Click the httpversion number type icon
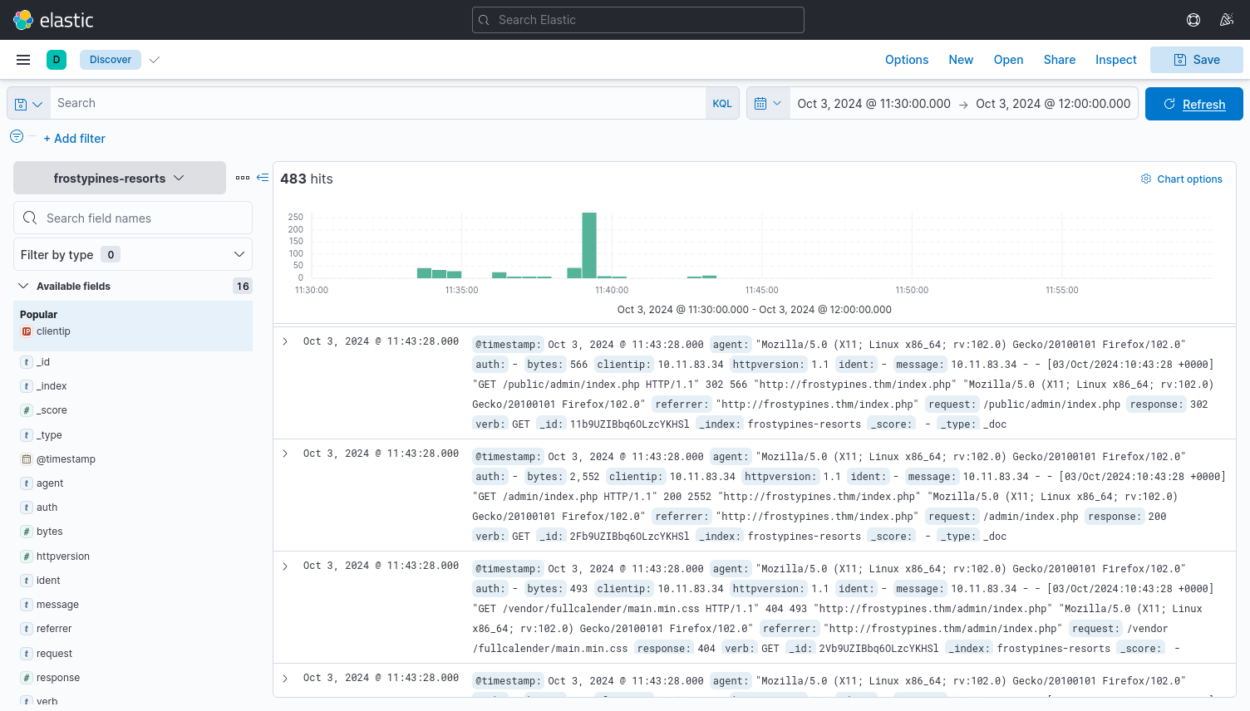This screenshot has width=1250, height=711. pos(27,557)
